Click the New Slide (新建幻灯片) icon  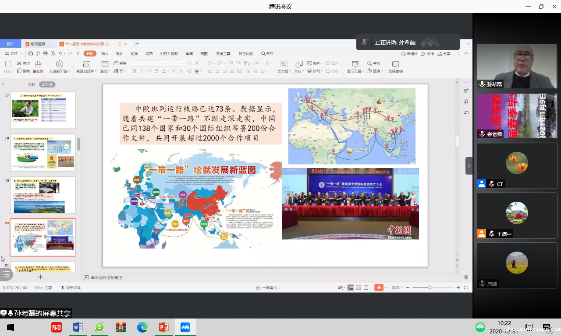click(x=86, y=64)
